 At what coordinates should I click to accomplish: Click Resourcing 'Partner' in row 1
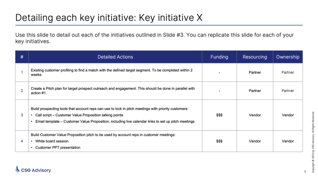point(255,72)
